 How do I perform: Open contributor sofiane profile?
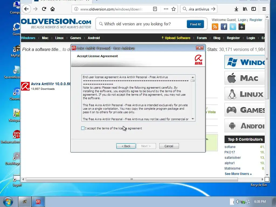click(x=230, y=147)
